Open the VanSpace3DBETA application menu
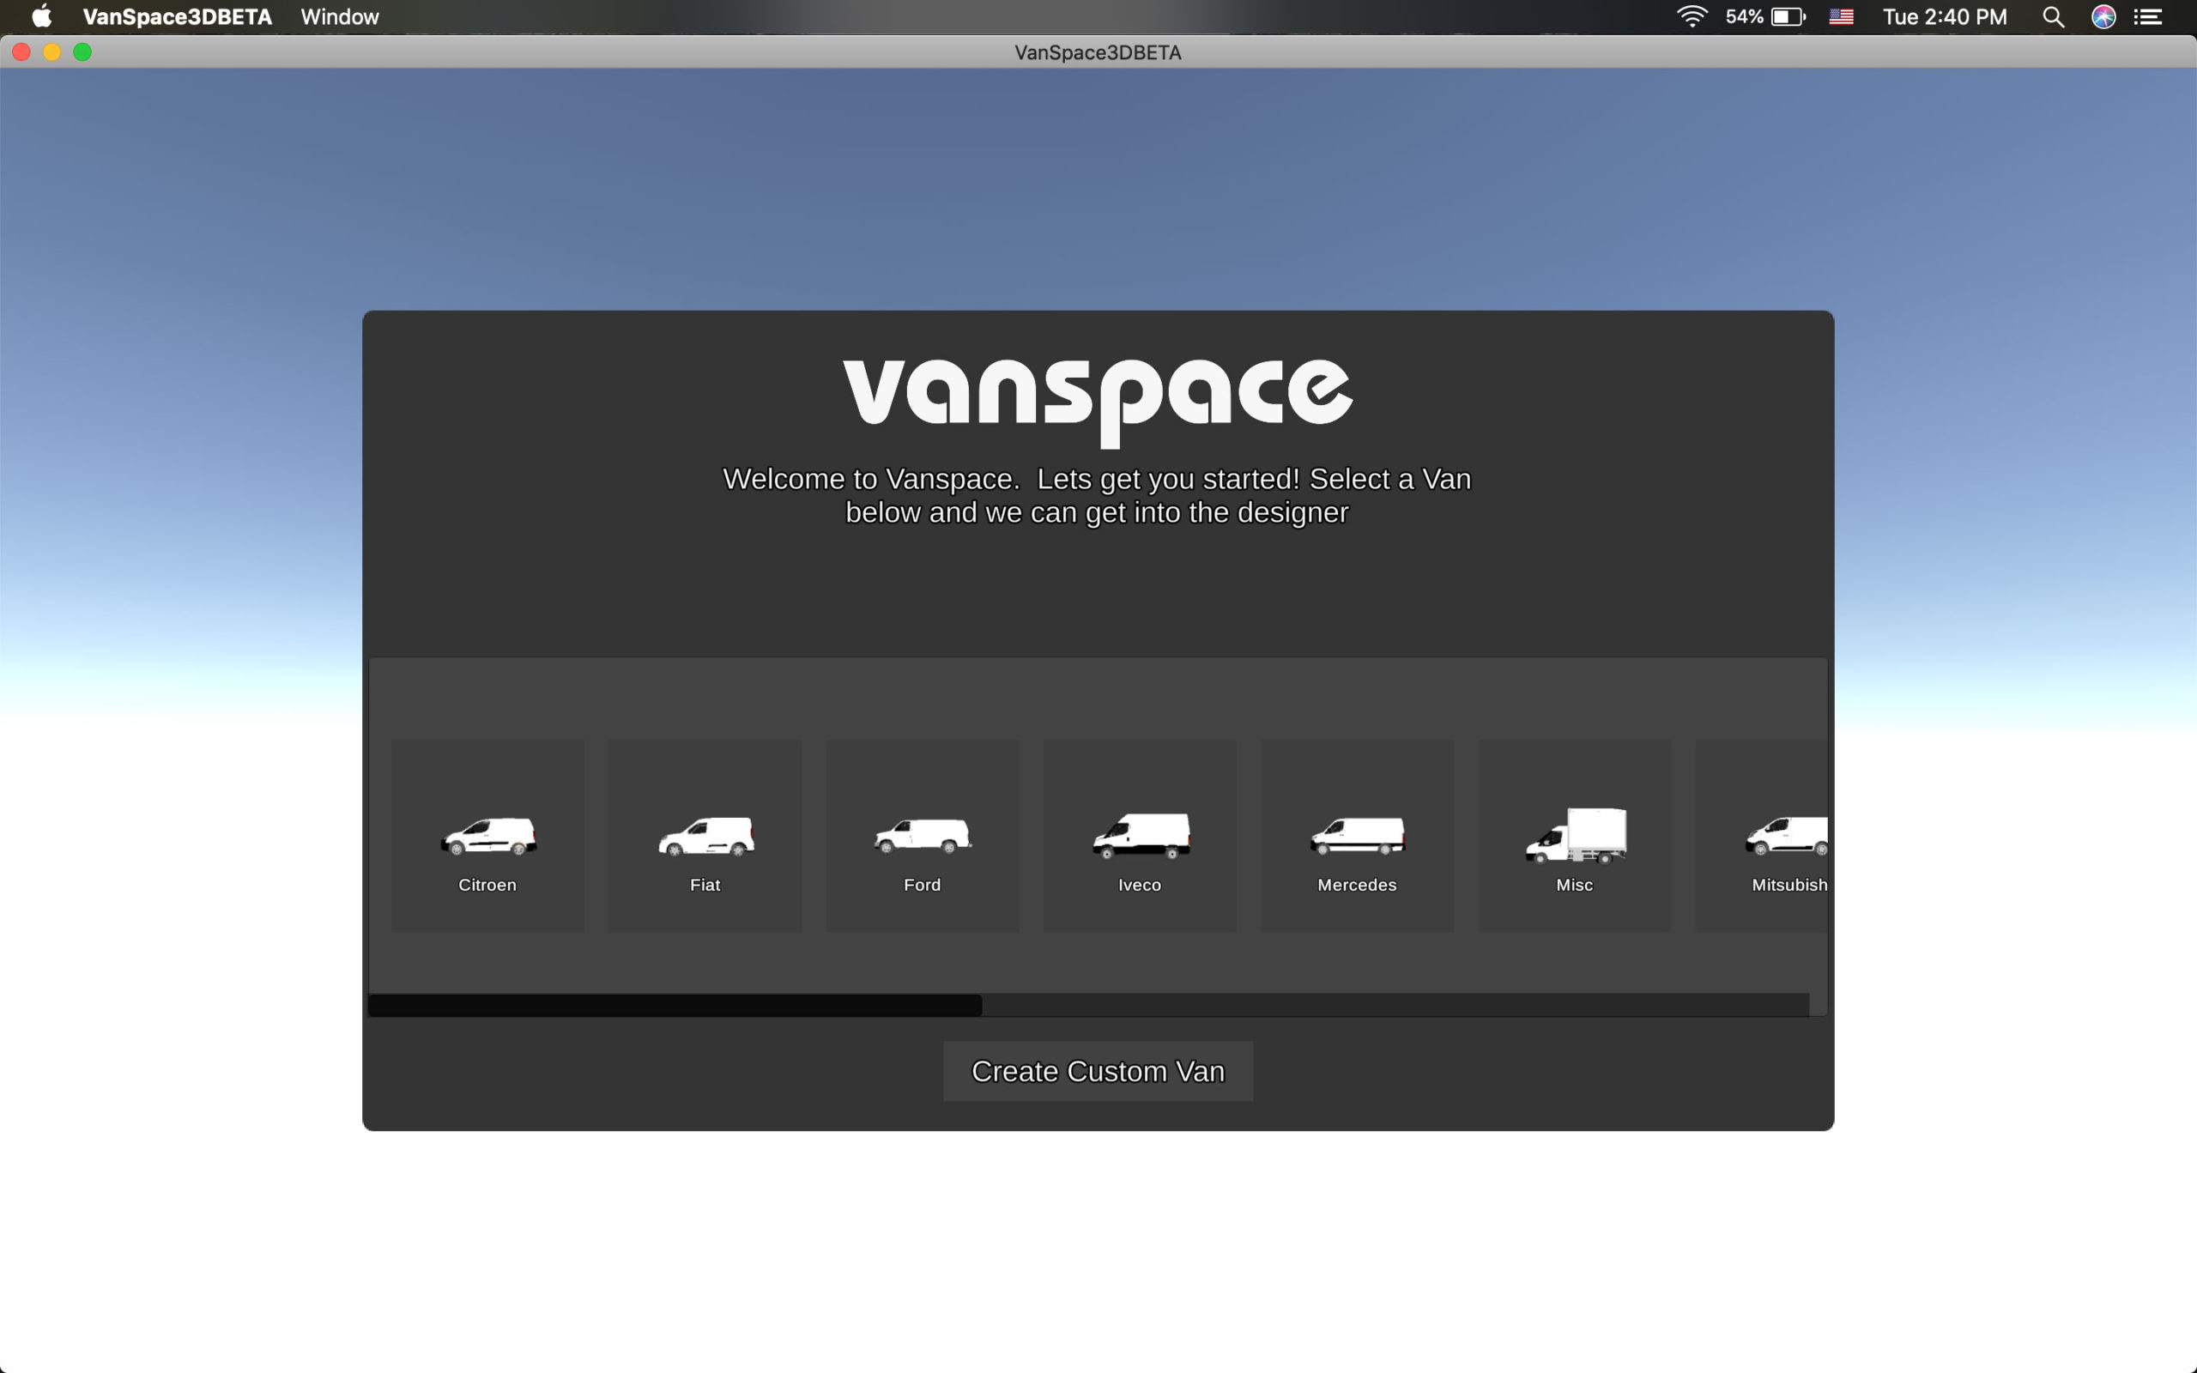 point(176,16)
